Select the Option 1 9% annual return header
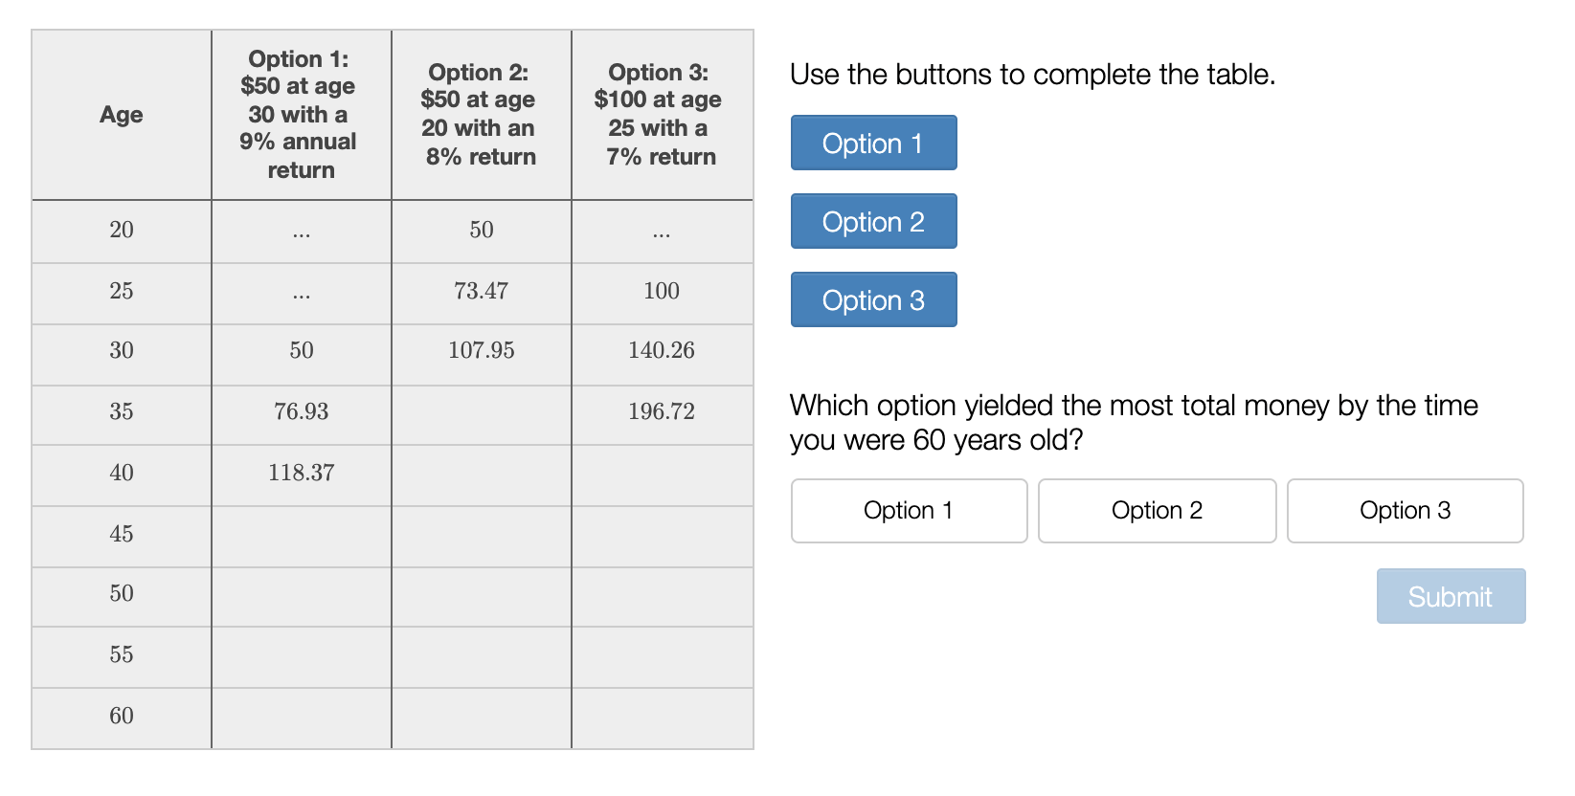 click(x=301, y=115)
